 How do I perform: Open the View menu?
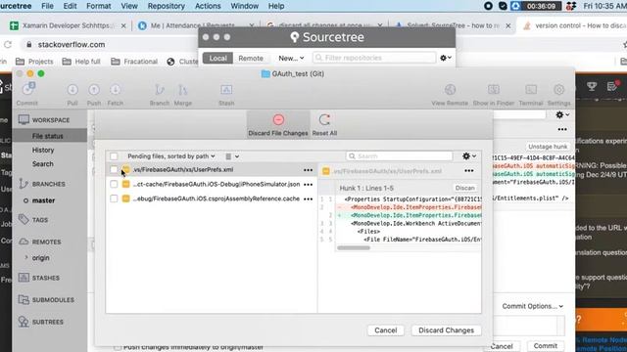(129, 6)
